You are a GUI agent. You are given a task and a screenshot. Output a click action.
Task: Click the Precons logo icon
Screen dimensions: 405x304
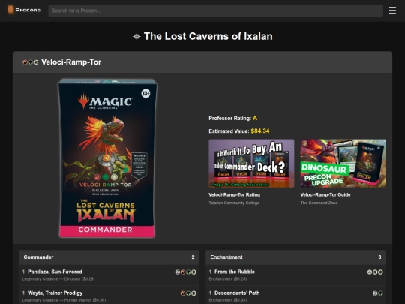(10, 10)
